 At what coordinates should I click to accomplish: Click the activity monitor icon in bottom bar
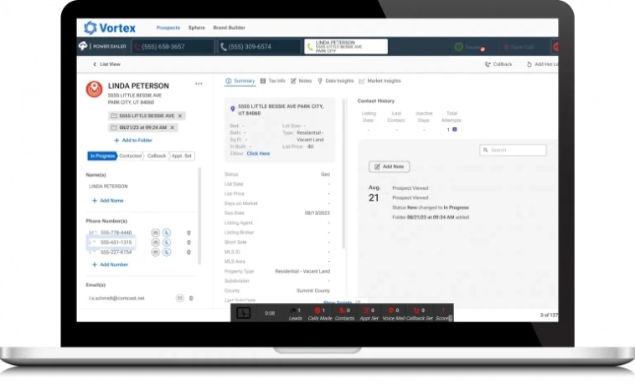pos(243,312)
